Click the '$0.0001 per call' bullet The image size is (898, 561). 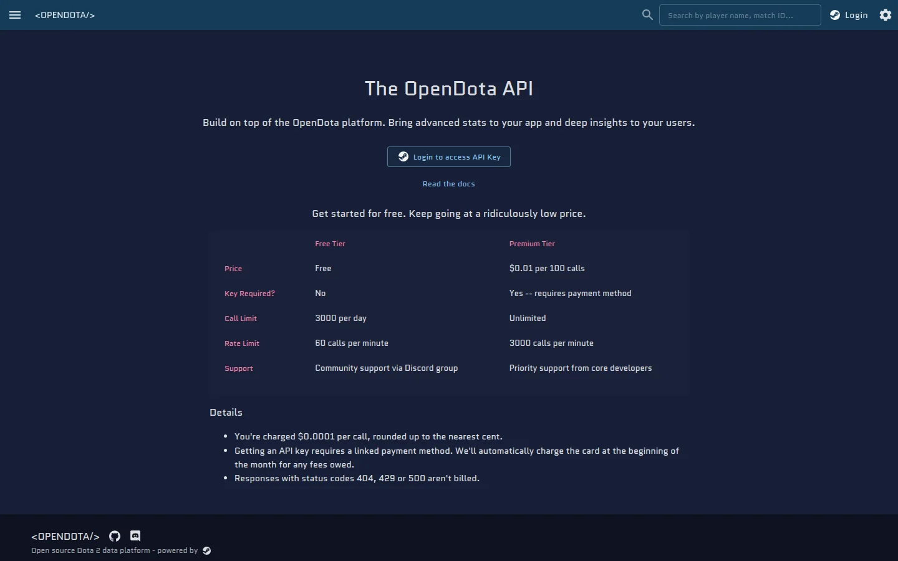(x=369, y=436)
